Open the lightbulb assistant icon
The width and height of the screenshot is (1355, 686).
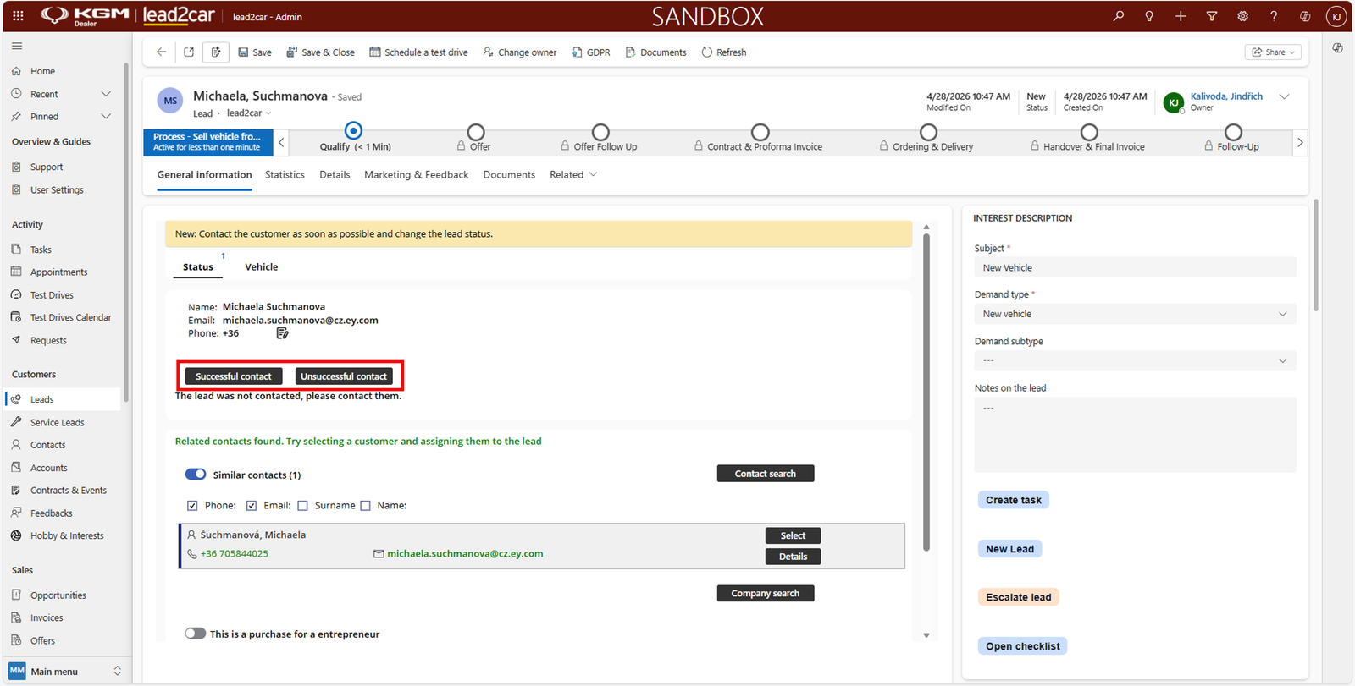pyautogui.click(x=1149, y=16)
